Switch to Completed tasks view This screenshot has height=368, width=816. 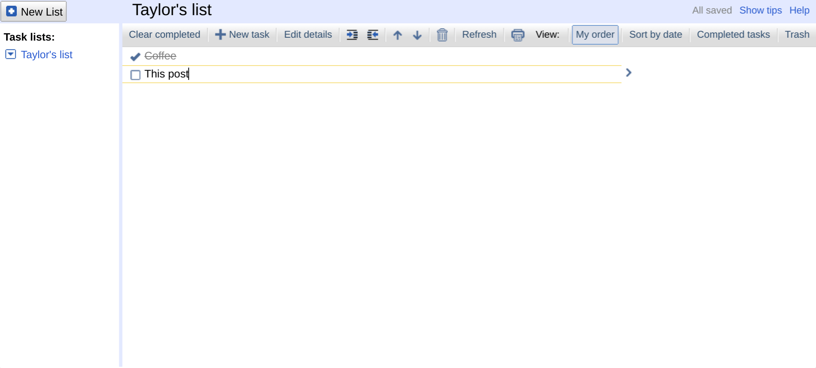click(733, 34)
